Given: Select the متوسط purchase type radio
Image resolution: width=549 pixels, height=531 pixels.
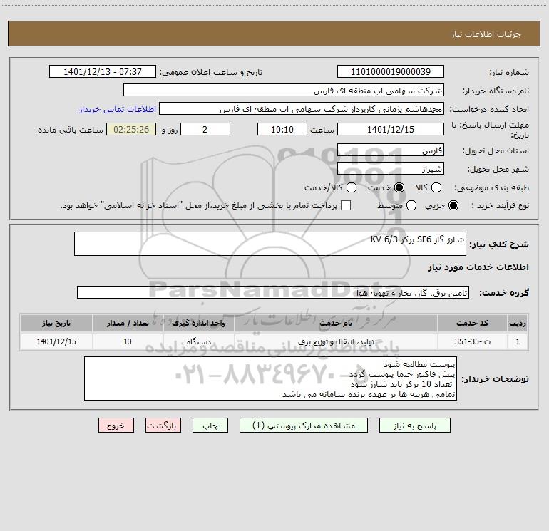Looking at the screenshot, I should tap(411, 205).
